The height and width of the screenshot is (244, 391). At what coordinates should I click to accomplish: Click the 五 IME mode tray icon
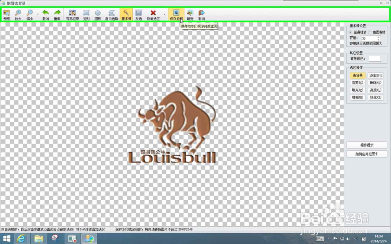coord(363,239)
